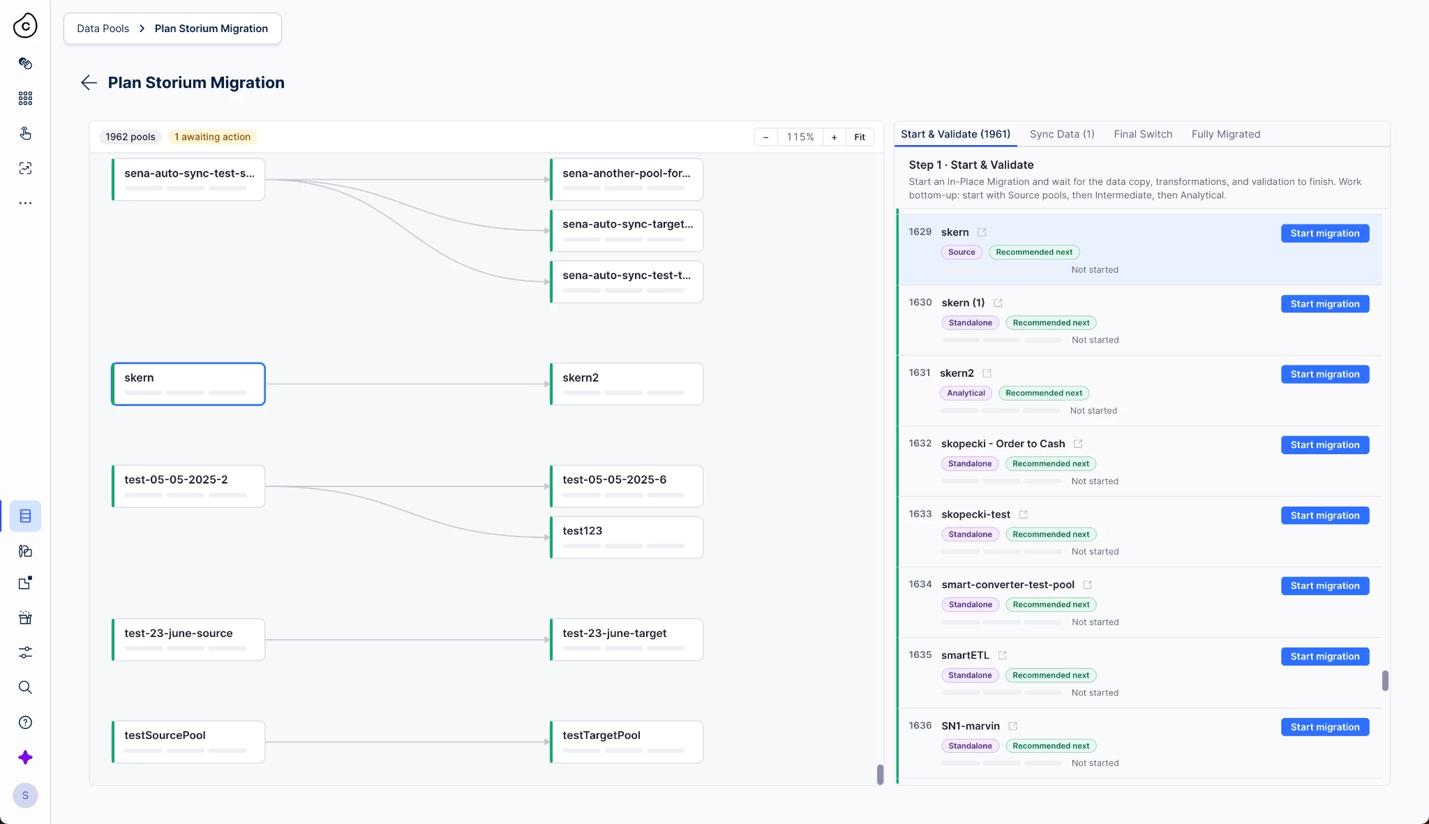Start migration for skopecki - Order to Cash
Viewport: 1429px width, 824px height.
click(x=1325, y=444)
